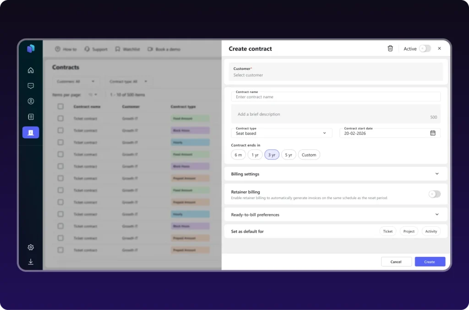Open the calendar date picker icon

point(433,133)
